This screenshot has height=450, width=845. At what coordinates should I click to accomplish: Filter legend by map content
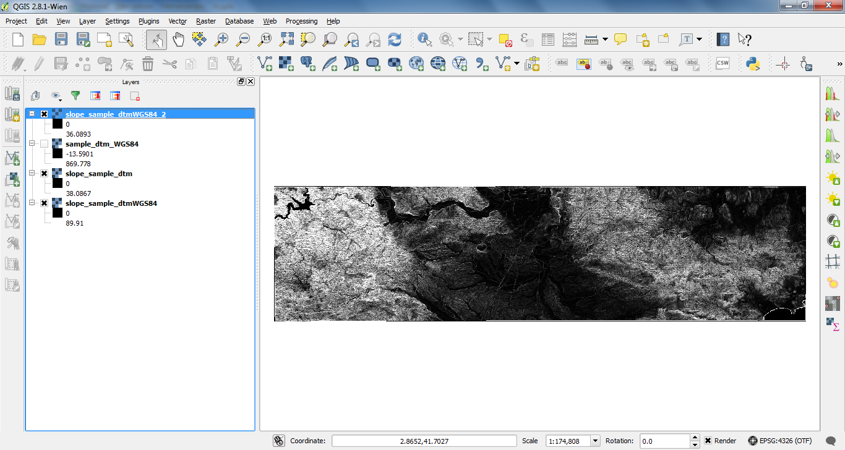75,95
